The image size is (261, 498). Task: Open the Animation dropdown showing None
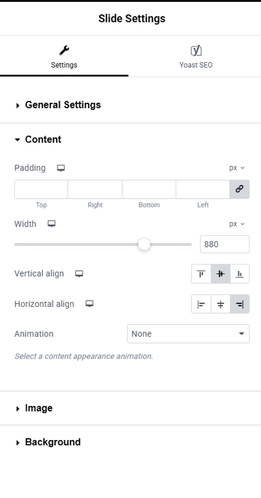click(188, 334)
